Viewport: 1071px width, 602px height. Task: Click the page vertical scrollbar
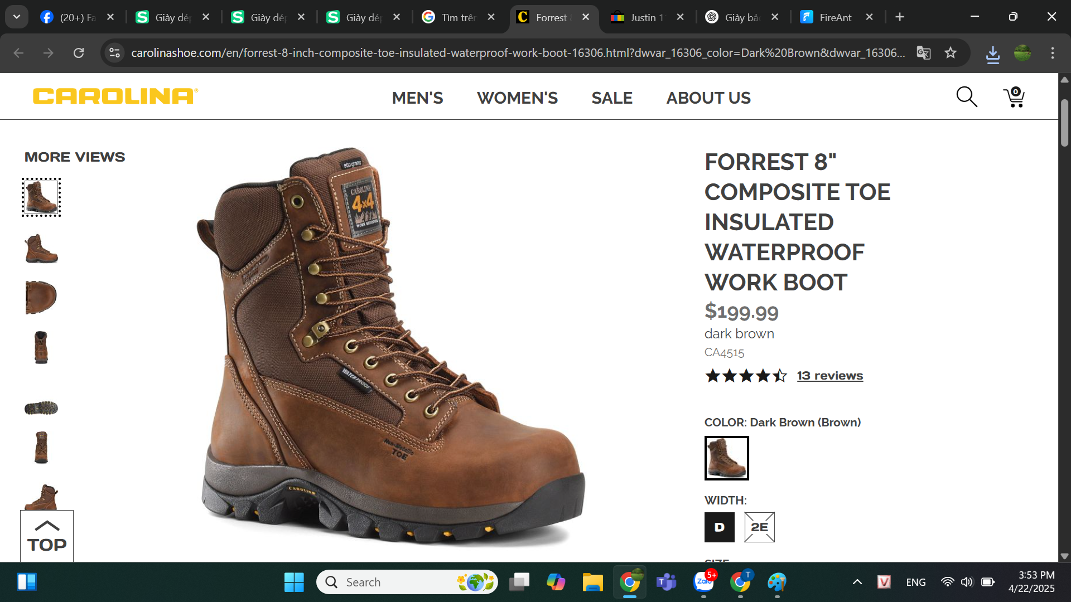(x=1064, y=123)
